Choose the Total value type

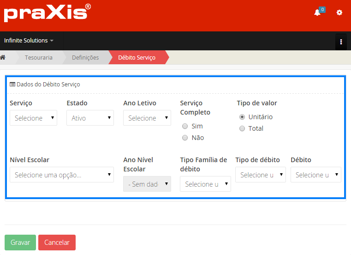tap(242, 128)
